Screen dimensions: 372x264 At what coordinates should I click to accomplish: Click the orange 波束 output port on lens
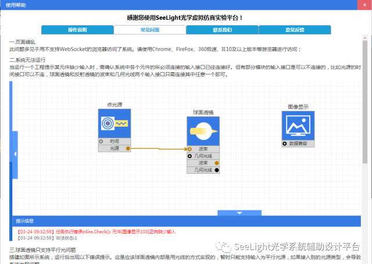click(x=216, y=163)
